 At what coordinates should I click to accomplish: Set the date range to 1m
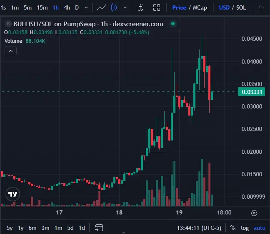point(58,228)
